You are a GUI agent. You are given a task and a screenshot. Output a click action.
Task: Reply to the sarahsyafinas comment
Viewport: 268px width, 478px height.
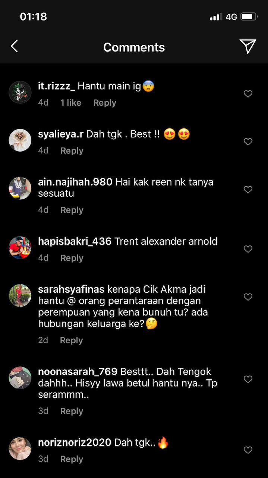71,340
